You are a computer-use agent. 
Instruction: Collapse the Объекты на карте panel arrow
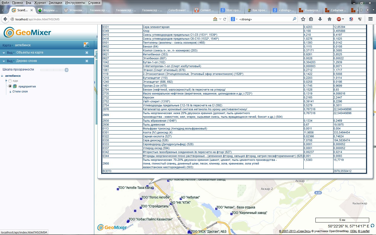point(4,53)
